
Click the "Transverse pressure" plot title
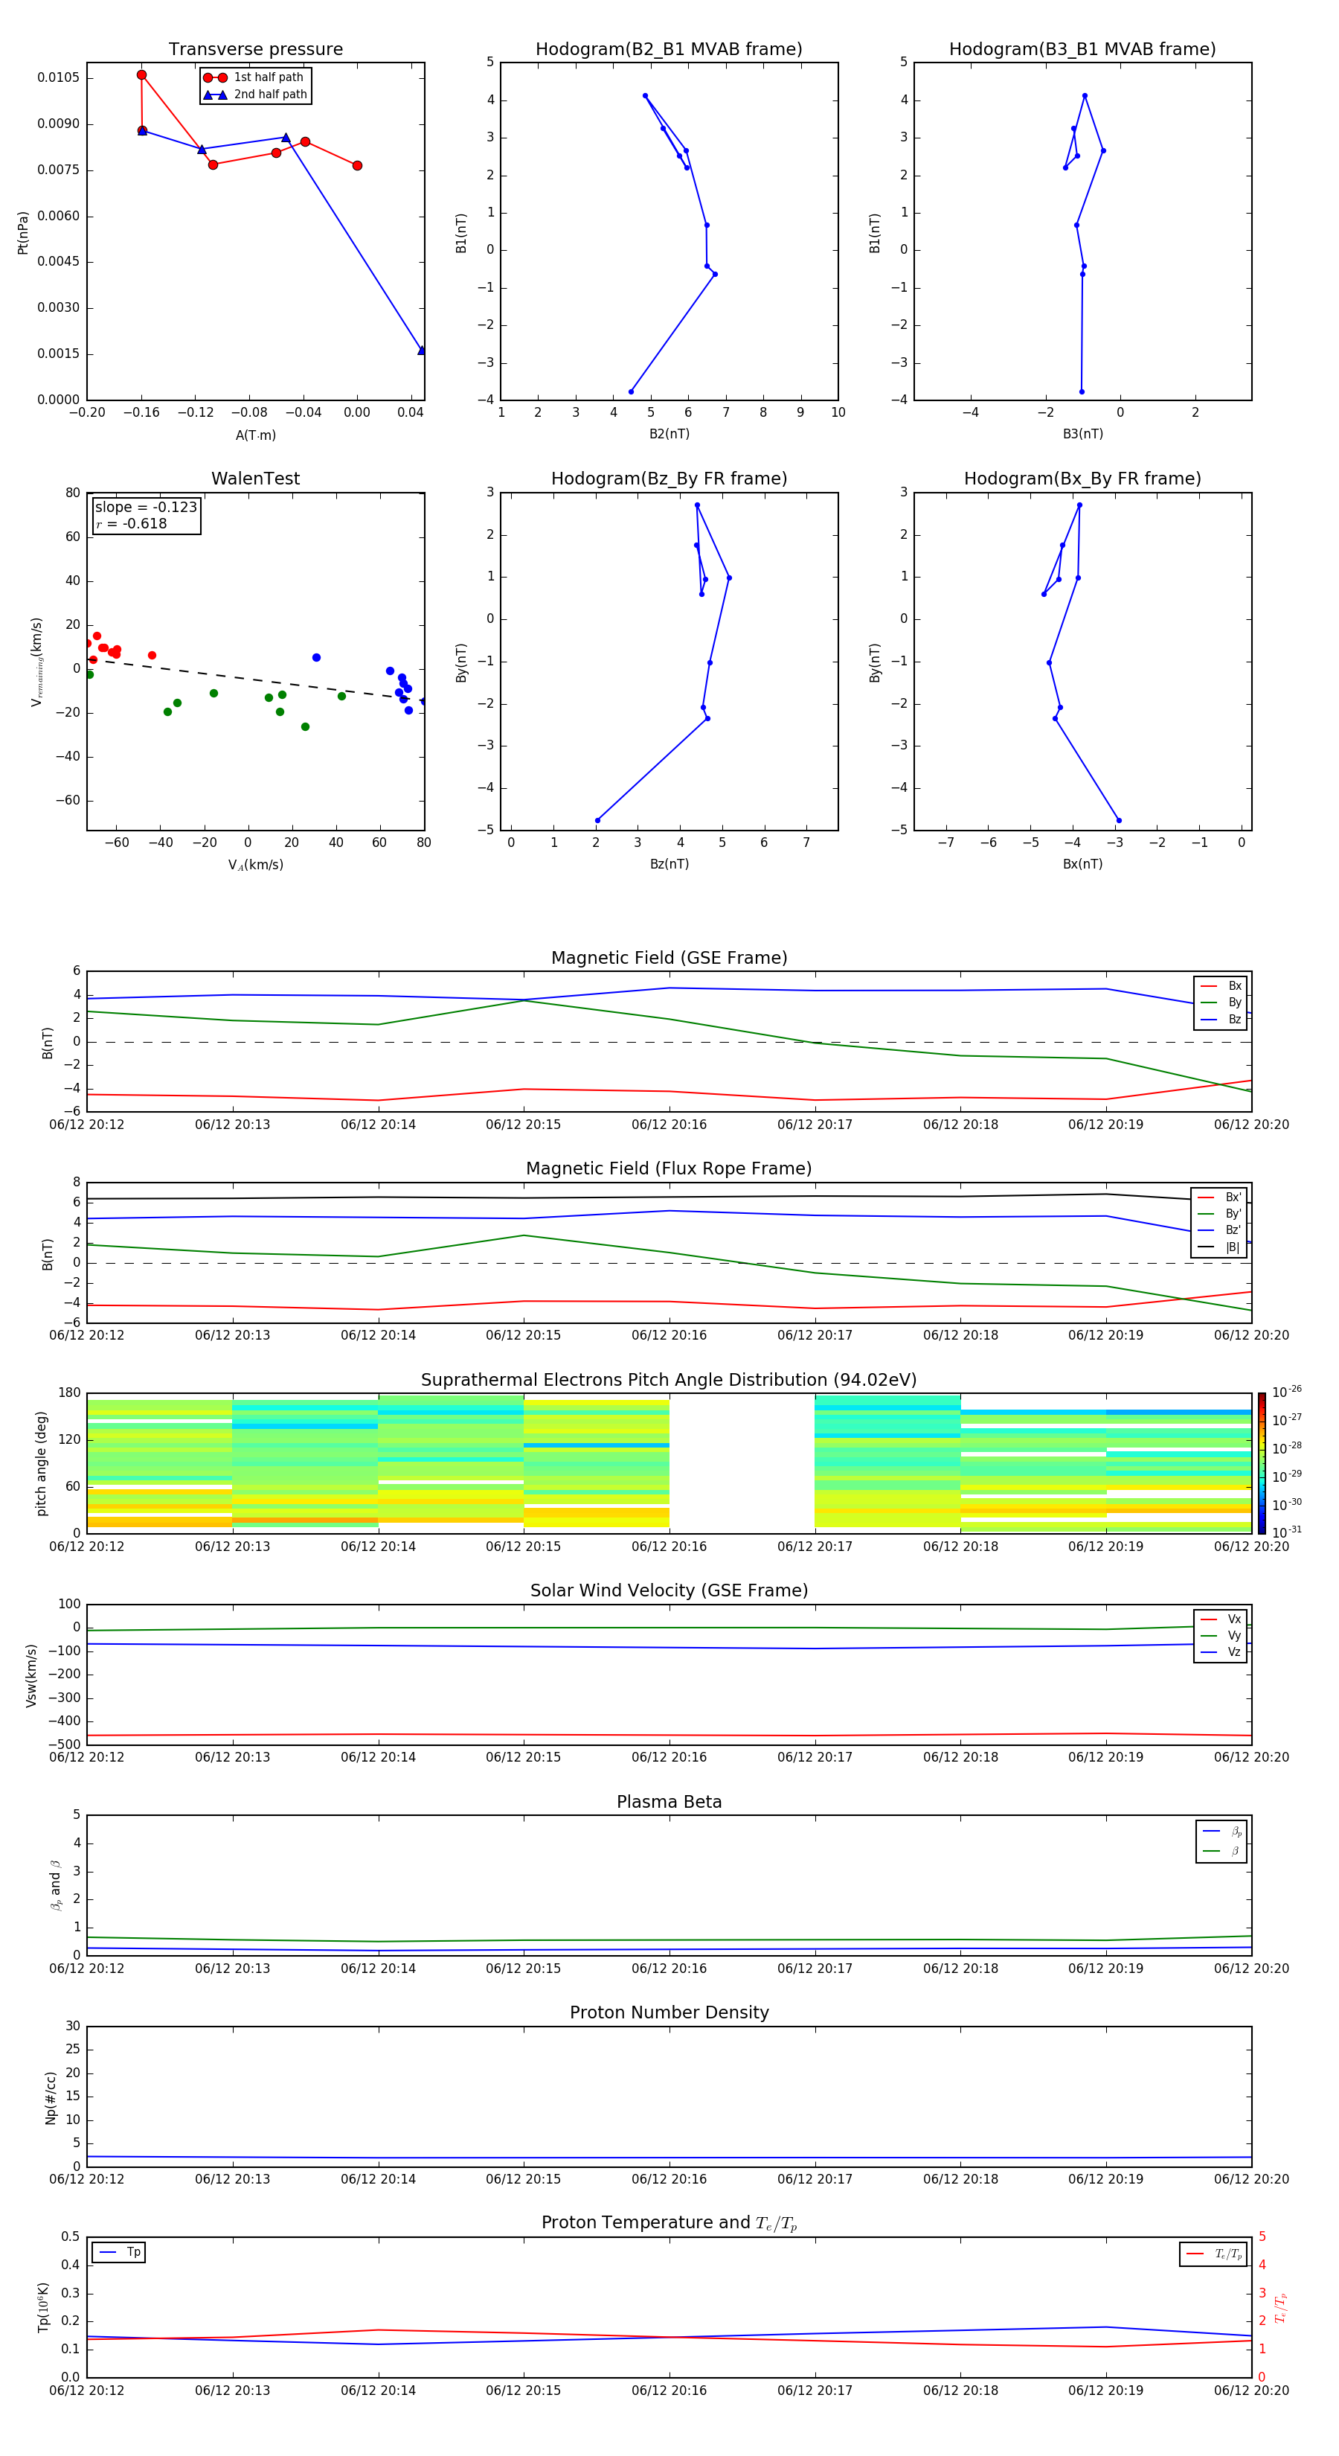pyautogui.click(x=255, y=50)
